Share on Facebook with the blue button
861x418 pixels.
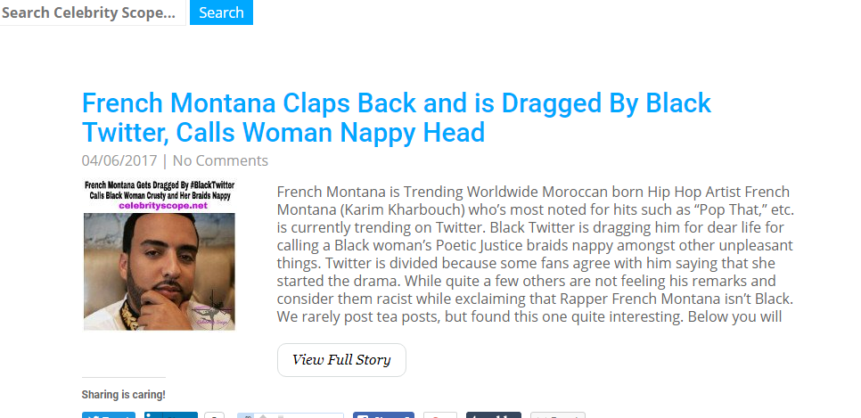[x=383, y=414]
